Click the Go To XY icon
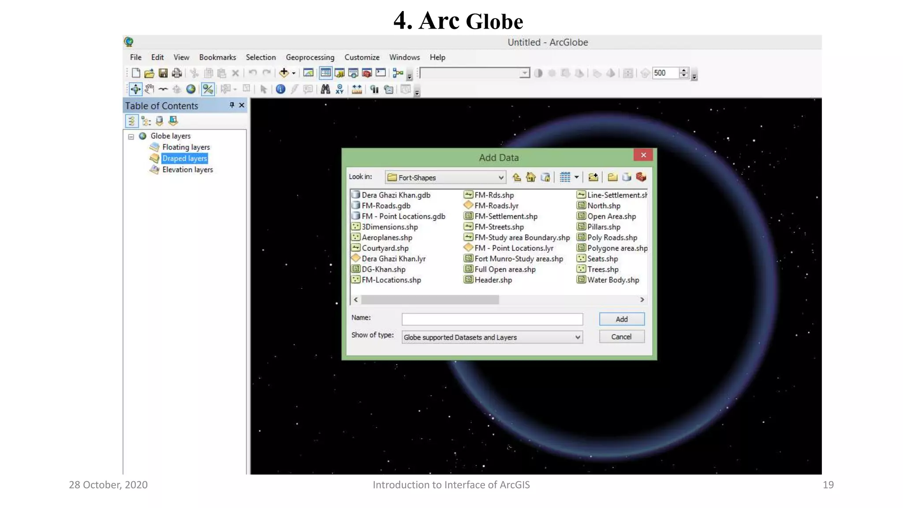 click(x=340, y=90)
